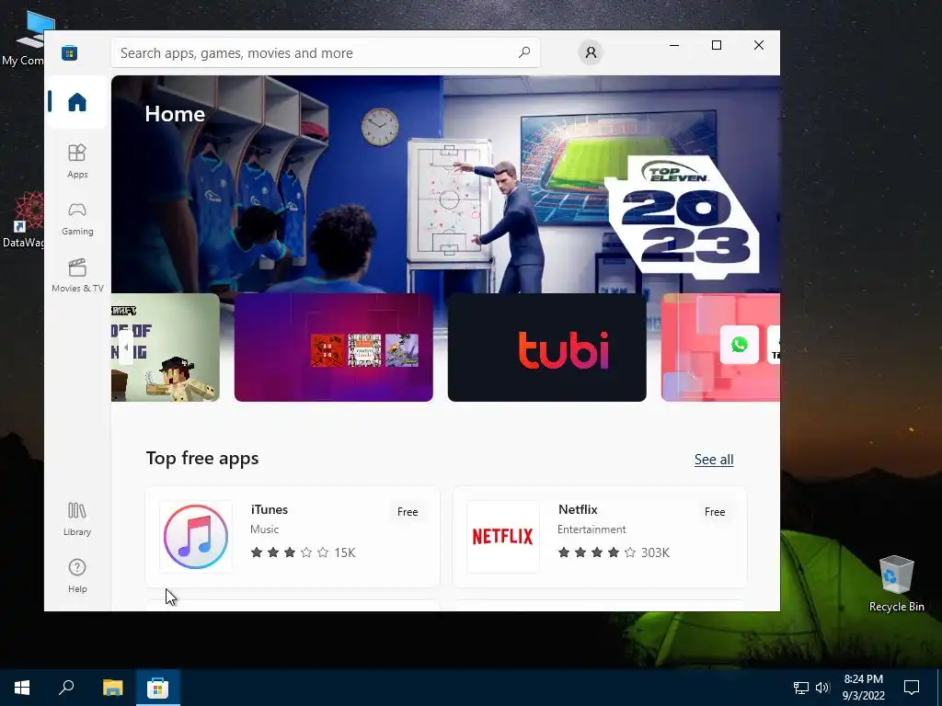The height and width of the screenshot is (706, 942).
Task: Select the Recycle Bin desktop icon
Action: (896, 583)
